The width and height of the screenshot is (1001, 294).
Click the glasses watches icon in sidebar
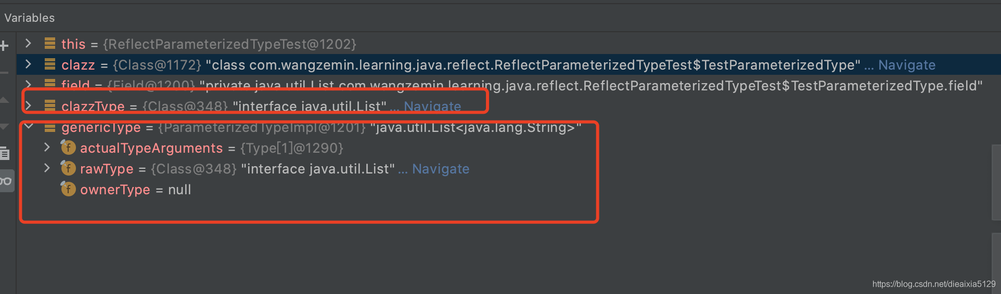[x=6, y=181]
